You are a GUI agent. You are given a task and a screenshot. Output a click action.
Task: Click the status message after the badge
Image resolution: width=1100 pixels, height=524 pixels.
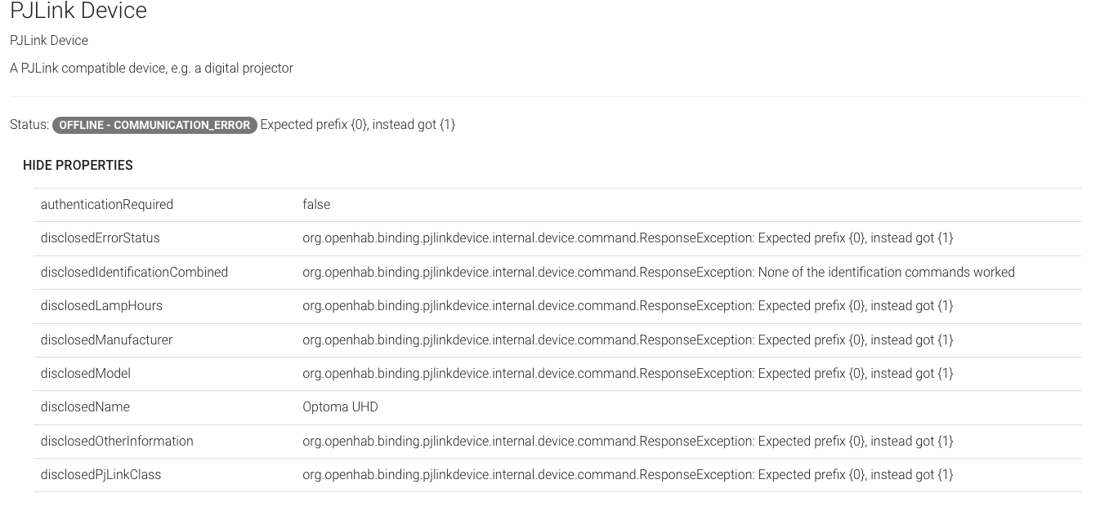357,125
